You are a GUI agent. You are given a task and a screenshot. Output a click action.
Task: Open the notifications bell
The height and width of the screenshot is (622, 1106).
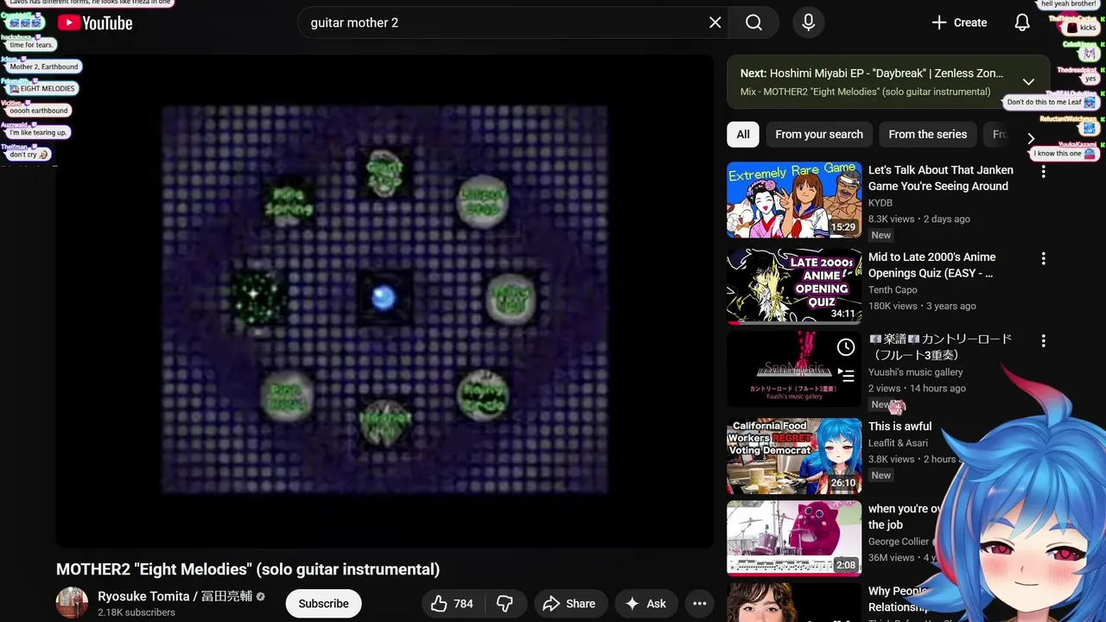tap(1022, 22)
